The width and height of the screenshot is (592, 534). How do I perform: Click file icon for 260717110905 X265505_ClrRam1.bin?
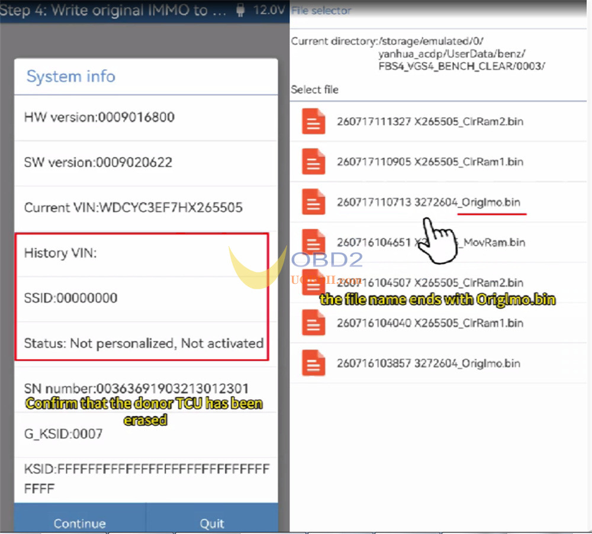tap(313, 162)
